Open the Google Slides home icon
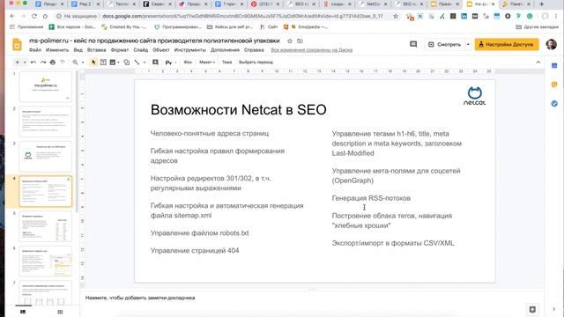 [x=17, y=45]
